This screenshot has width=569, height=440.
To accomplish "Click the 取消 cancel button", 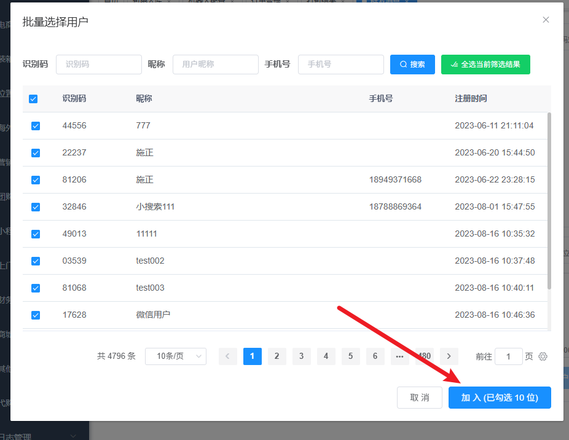I will point(420,398).
